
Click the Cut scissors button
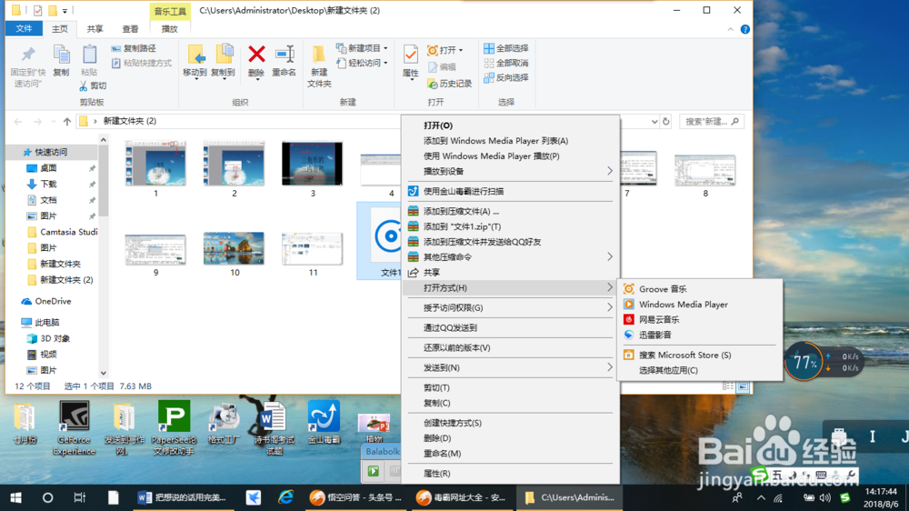(x=93, y=85)
